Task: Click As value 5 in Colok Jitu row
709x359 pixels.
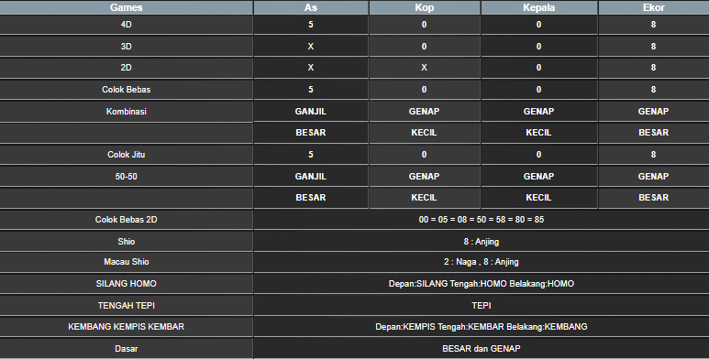Action: 311,155
